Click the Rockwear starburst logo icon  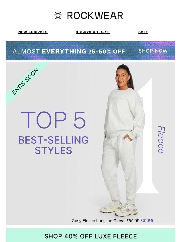[x=58, y=15]
